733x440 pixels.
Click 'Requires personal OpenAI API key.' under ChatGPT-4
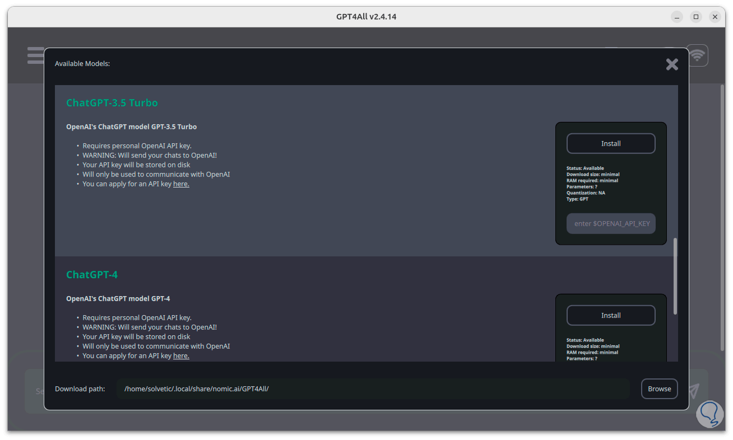pyautogui.click(x=137, y=318)
